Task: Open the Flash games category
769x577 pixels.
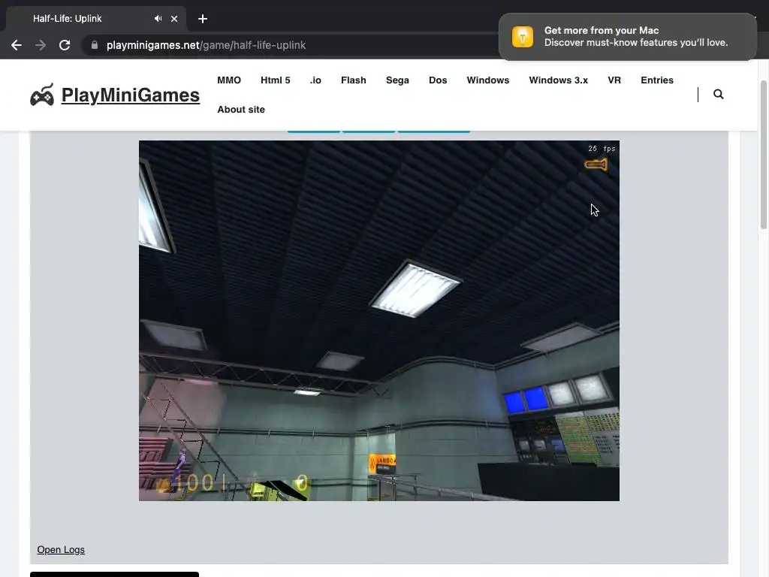Action: tap(354, 80)
